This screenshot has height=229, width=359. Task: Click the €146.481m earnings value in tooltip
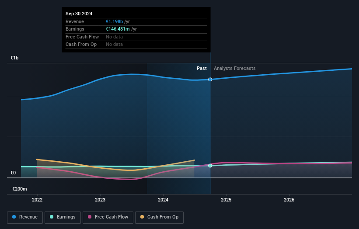click(118, 29)
